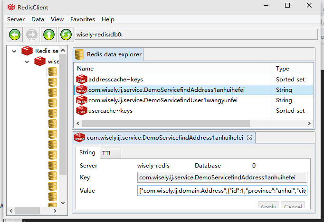The width and height of the screenshot is (324, 222).
Task: Collapse the wisely-redis server node
Action: 27,62
